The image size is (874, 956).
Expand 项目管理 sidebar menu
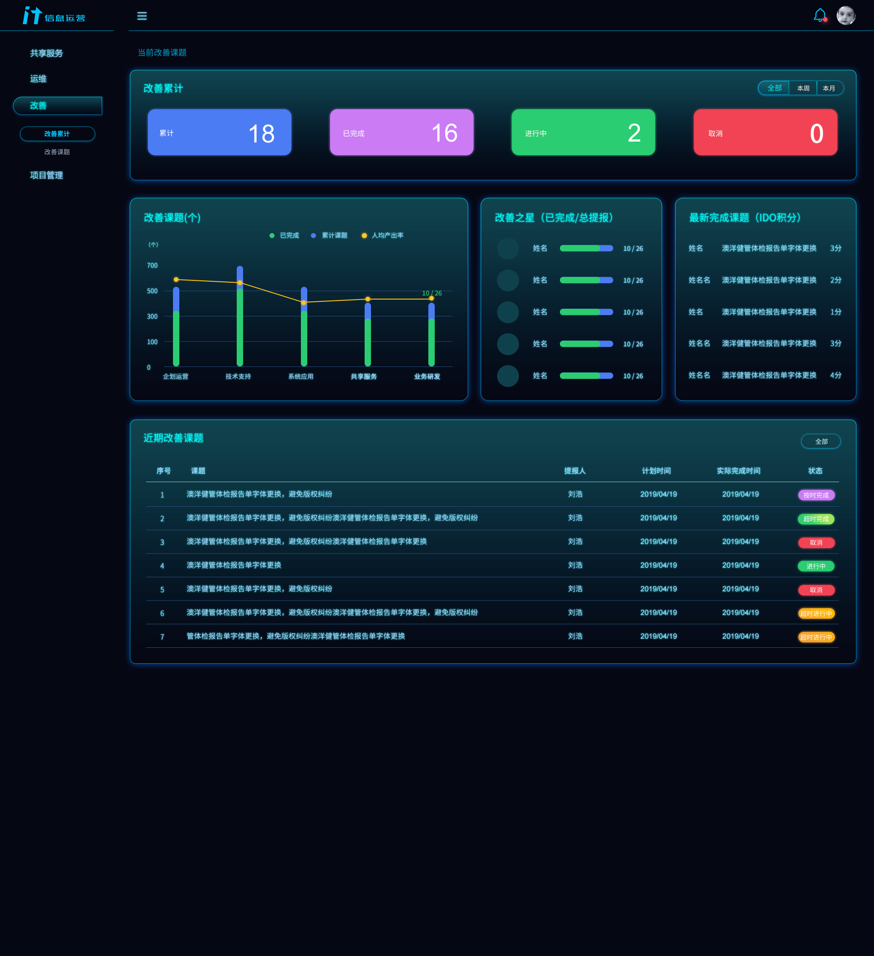46,175
